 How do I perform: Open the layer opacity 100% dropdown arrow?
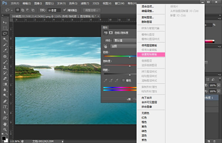[x=219, y=85]
